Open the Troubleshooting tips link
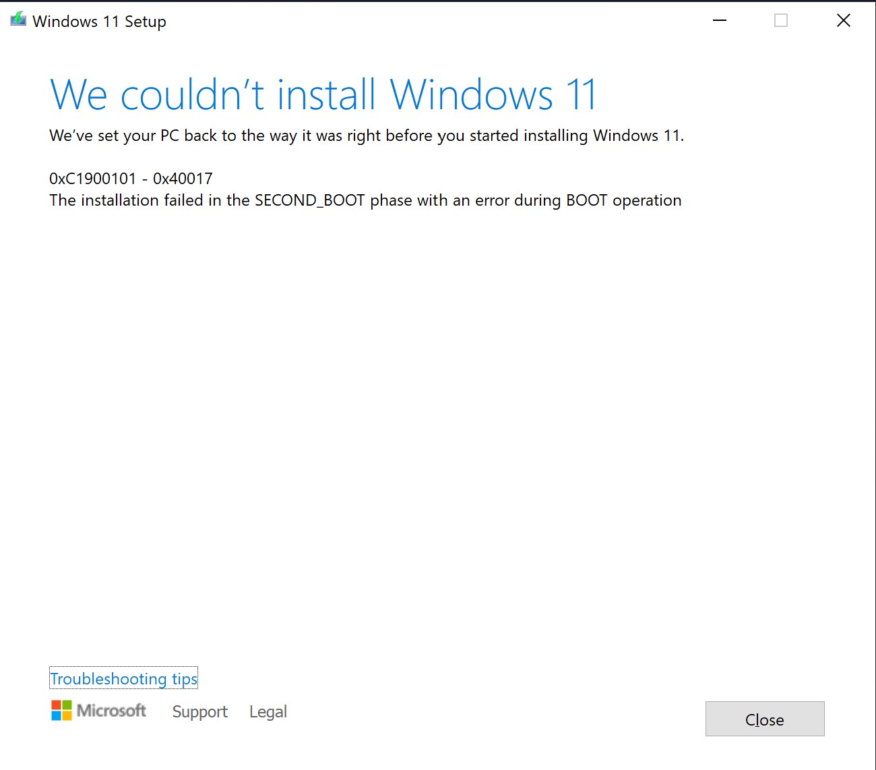Image resolution: width=876 pixels, height=770 pixels. (124, 678)
